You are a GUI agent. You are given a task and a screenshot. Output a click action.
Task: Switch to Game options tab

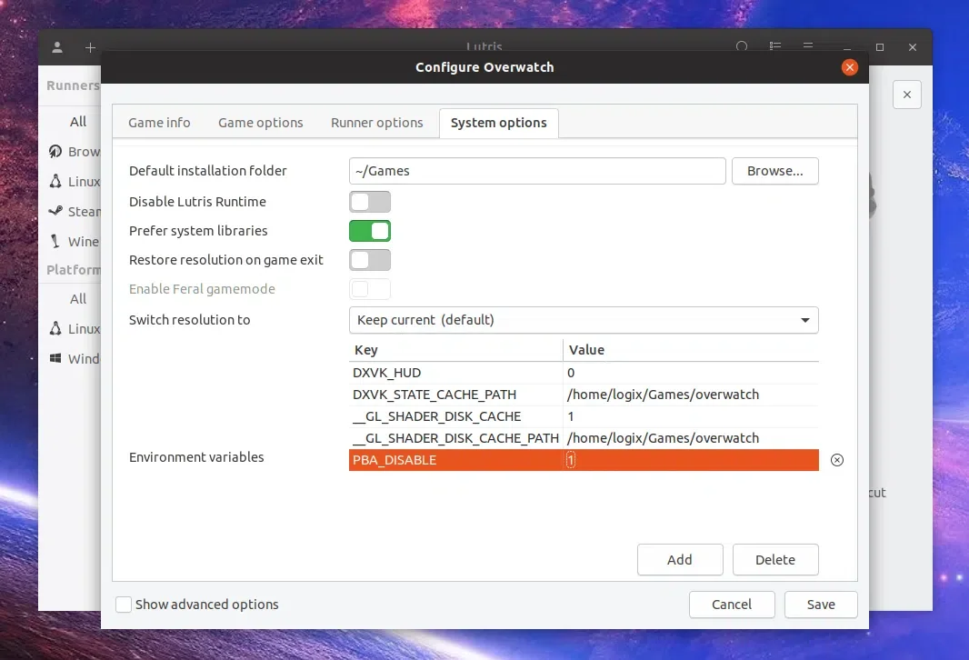(x=261, y=123)
